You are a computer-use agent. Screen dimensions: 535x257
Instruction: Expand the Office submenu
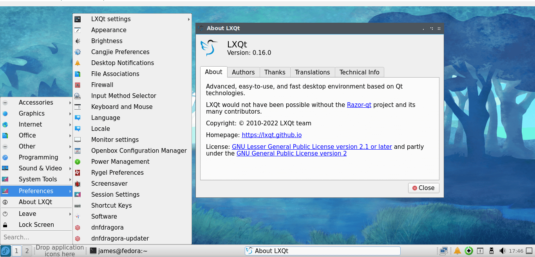pos(36,136)
